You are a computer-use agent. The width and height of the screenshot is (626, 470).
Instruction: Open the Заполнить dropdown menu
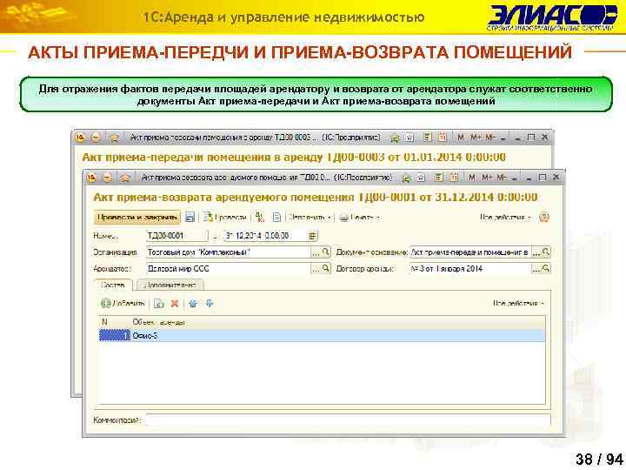(310, 218)
